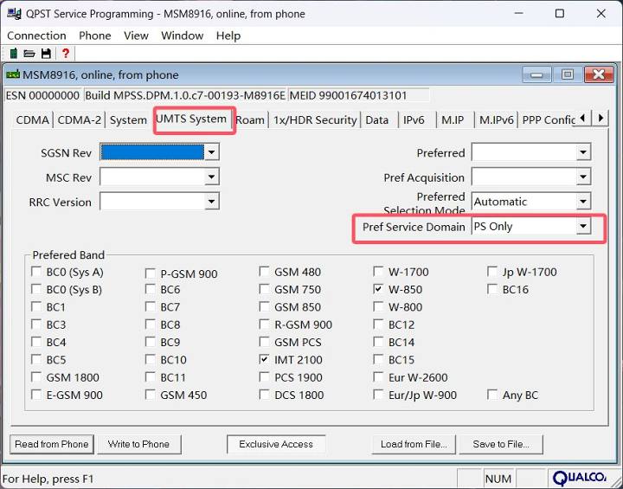Viewport: 623px width, 489px height.
Task: Click the phone connection toolbar icon
Action: click(x=13, y=54)
